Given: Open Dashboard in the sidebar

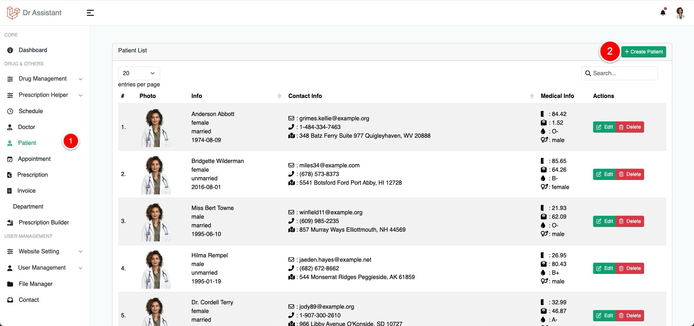Looking at the screenshot, I should point(33,50).
